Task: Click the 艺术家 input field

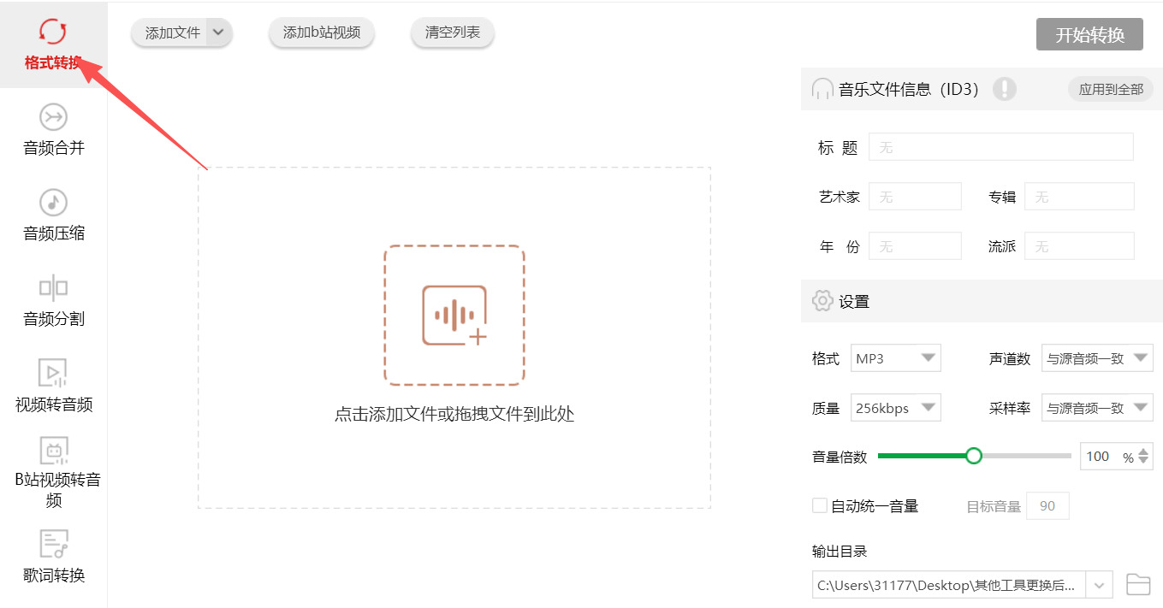Action: tap(915, 197)
